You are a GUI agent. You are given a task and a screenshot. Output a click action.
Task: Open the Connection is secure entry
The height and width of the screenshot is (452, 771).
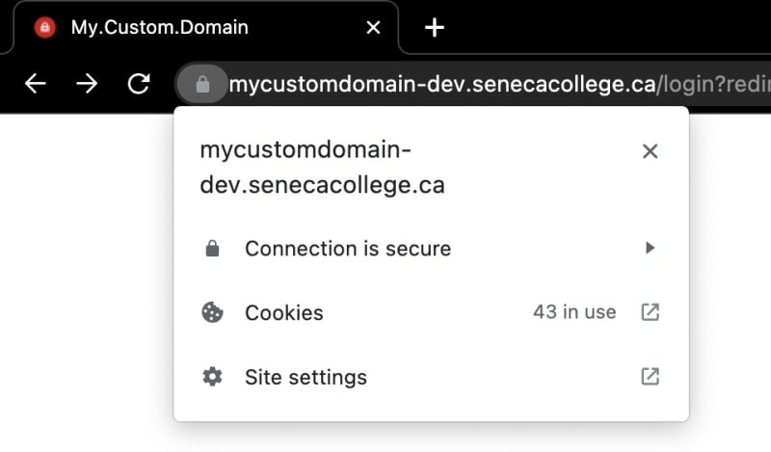point(431,249)
